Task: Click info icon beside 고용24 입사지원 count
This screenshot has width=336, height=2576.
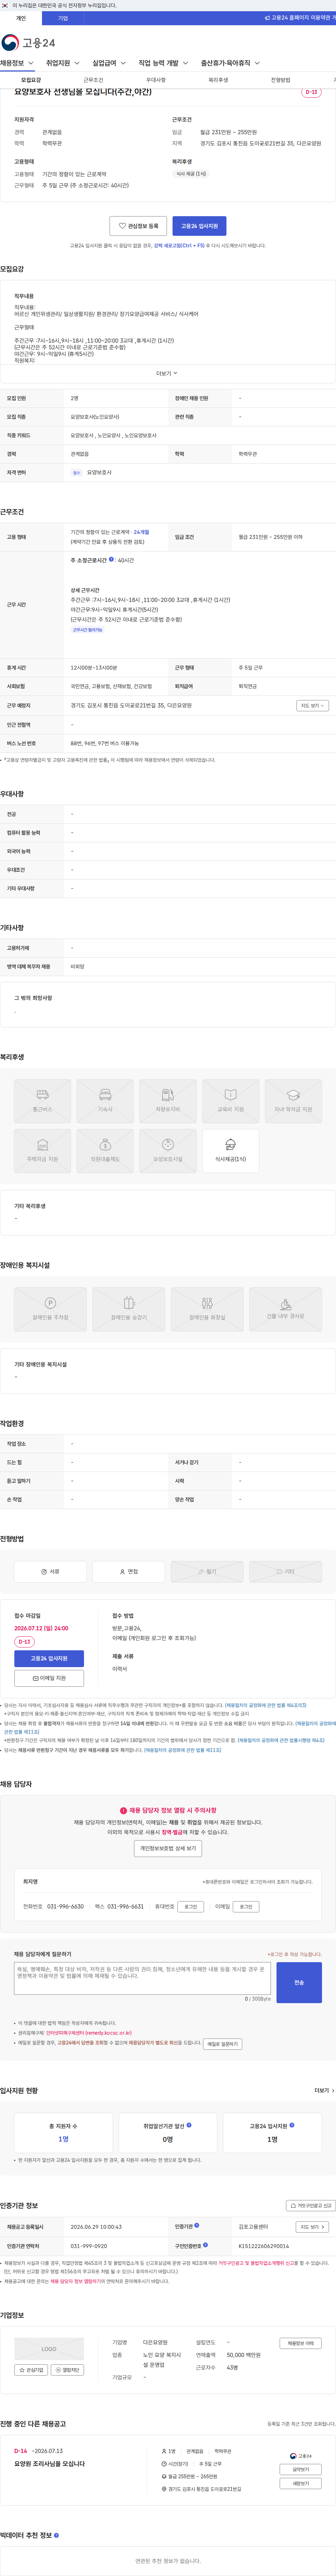Action: 292,2125
